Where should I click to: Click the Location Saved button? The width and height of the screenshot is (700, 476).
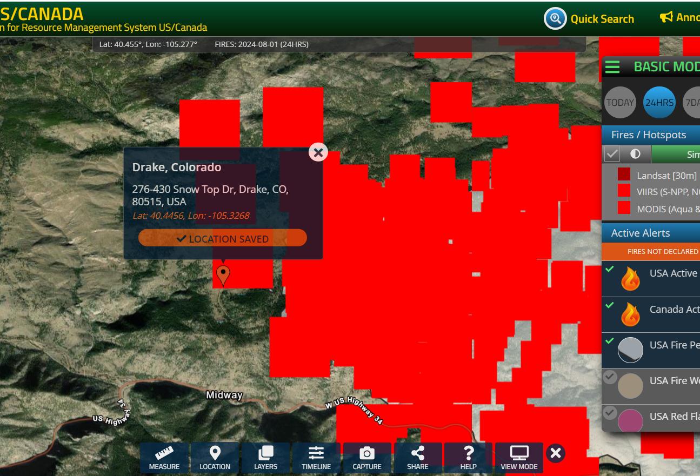(x=223, y=238)
